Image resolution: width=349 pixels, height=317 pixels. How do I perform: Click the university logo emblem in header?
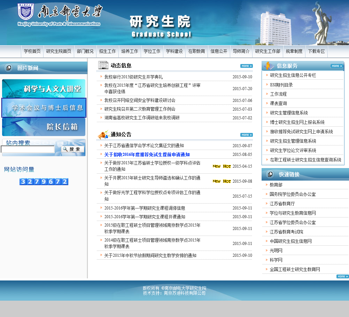click(x=26, y=12)
